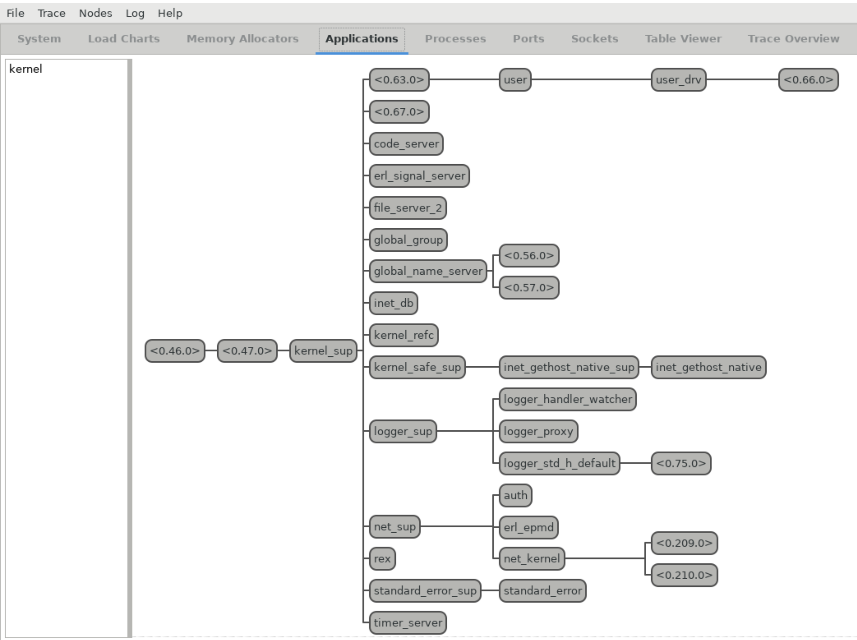This screenshot has width=857, height=640.
Task: Select the erl_signal_server node
Action: 419,176
